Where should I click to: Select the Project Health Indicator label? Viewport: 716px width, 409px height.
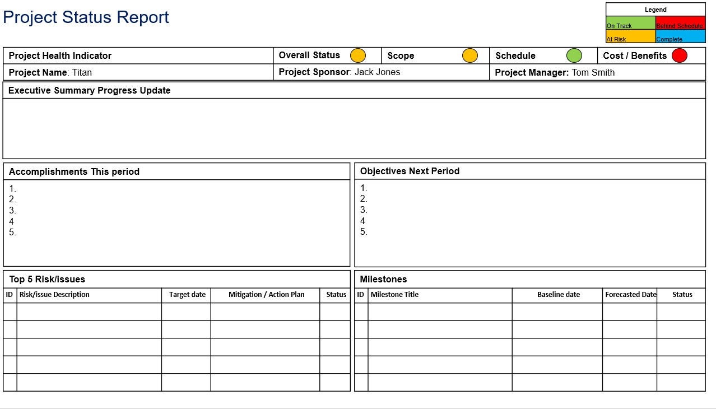click(60, 55)
